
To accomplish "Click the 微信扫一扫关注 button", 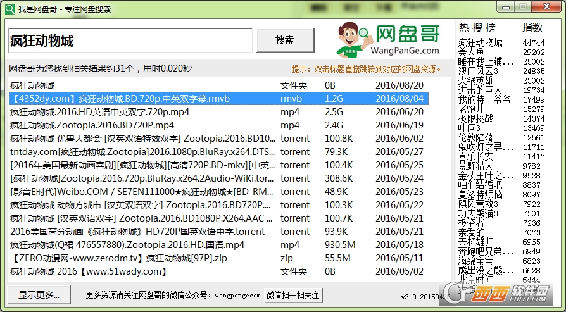I will pos(292,296).
